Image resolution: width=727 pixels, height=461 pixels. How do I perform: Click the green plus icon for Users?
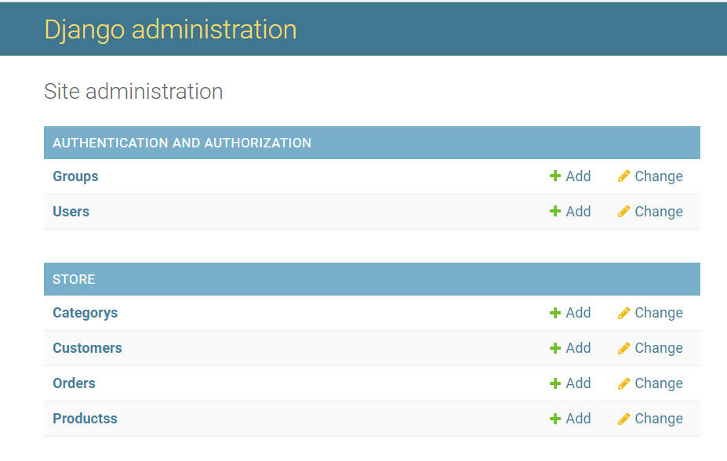[x=555, y=212]
